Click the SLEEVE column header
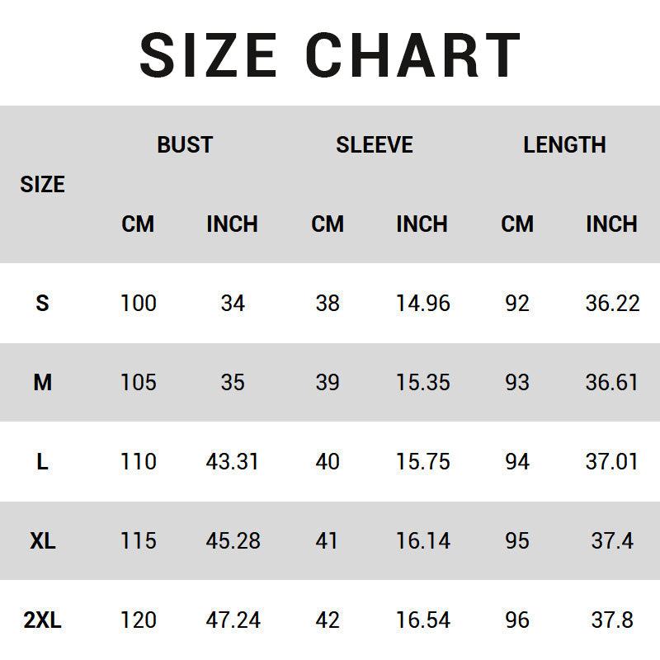660x660 pixels. point(374,145)
